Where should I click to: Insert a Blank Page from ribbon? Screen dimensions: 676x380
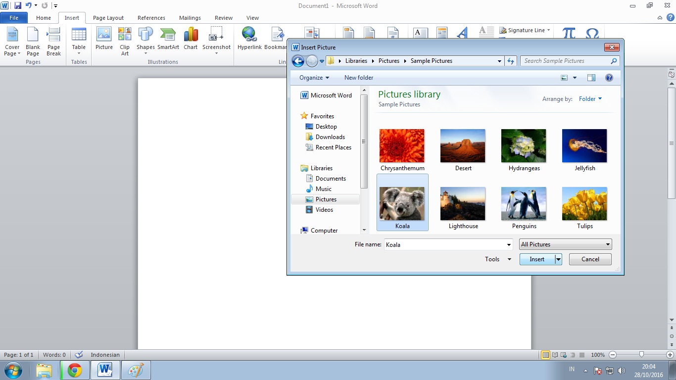point(33,42)
